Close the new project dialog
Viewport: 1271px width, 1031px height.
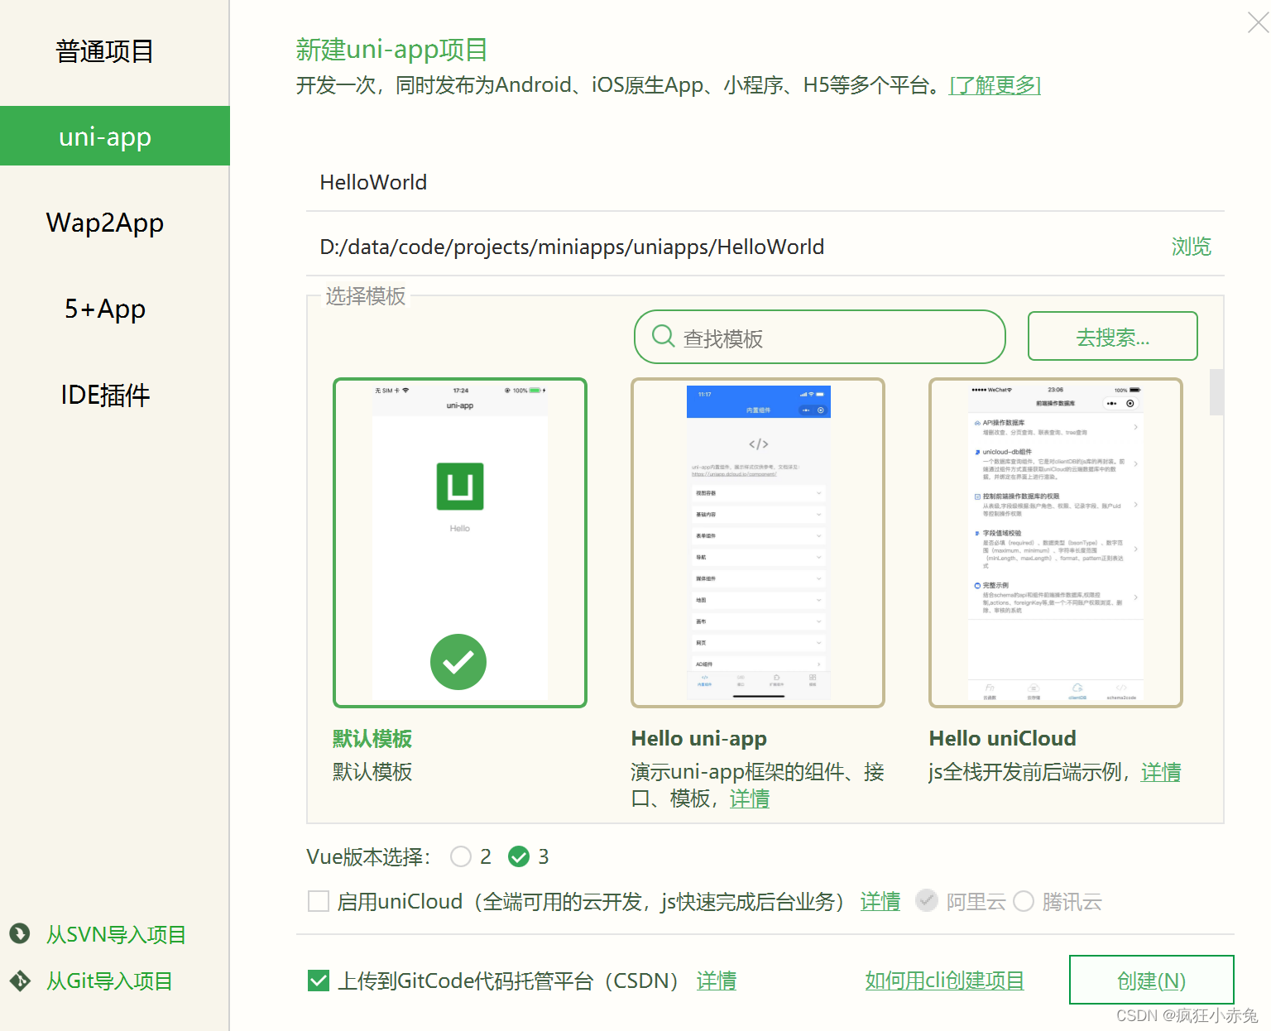pyautogui.click(x=1258, y=22)
